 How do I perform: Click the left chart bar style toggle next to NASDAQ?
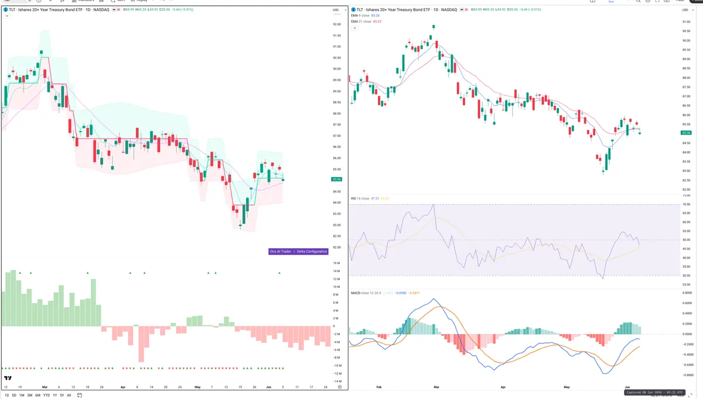click(117, 10)
